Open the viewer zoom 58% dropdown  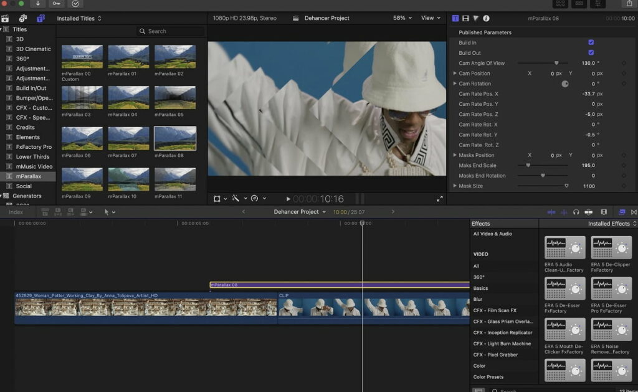(x=402, y=18)
